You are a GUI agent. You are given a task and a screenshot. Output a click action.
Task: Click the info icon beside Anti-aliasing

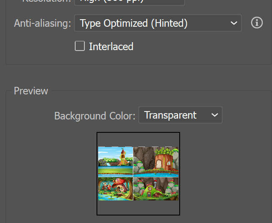[257, 23]
